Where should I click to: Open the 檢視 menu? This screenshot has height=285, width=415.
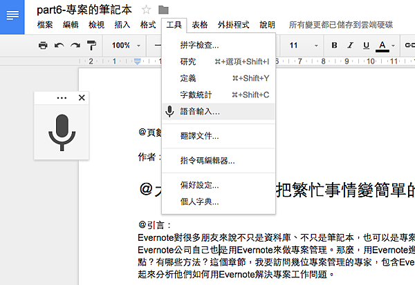(96, 25)
